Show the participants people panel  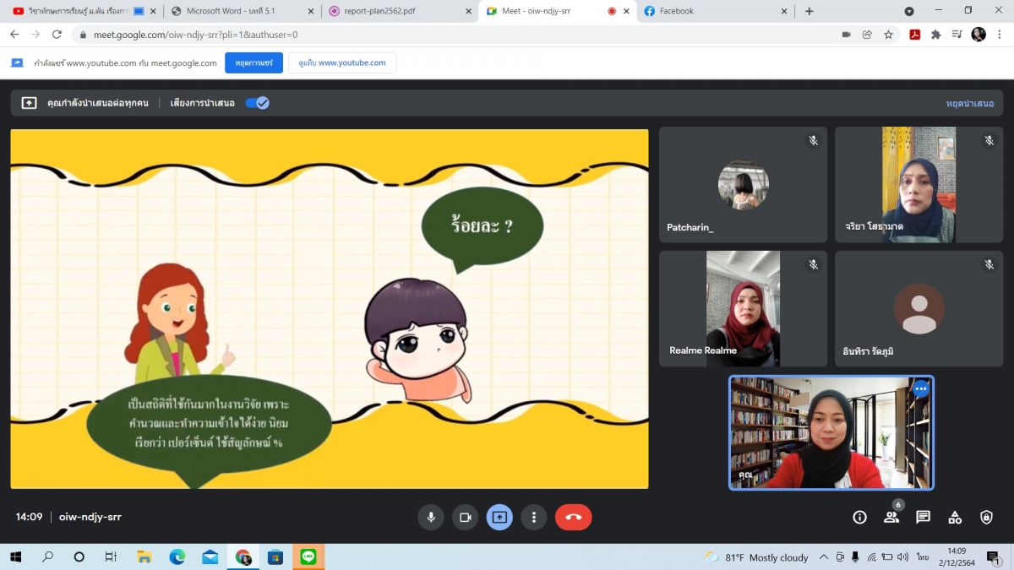[x=891, y=517]
